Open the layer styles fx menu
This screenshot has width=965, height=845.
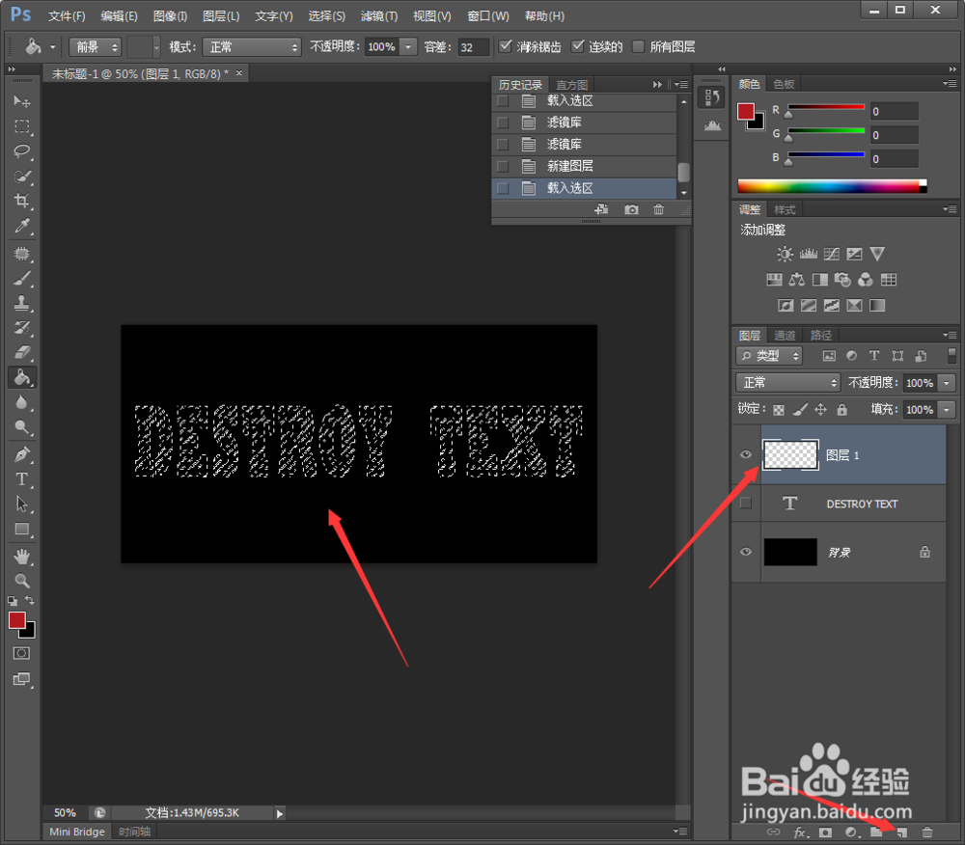point(799,831)
